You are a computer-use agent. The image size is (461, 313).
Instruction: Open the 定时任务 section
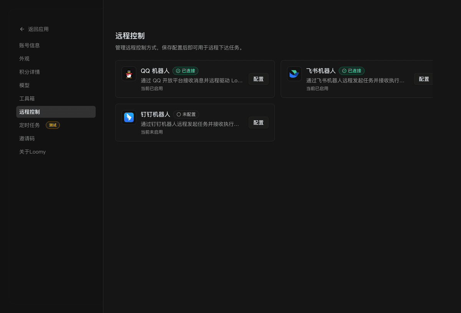coord(29,125)
